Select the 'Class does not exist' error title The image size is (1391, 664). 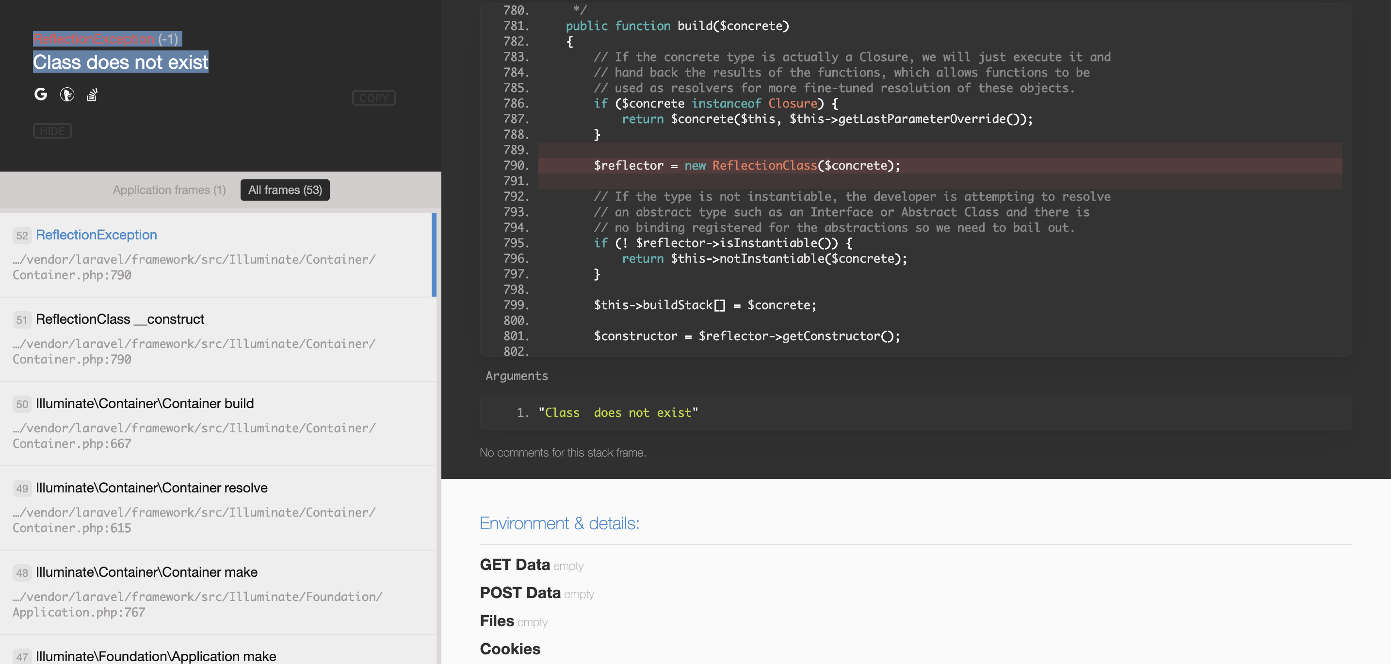pyautogui.click(x=120, y=62)
